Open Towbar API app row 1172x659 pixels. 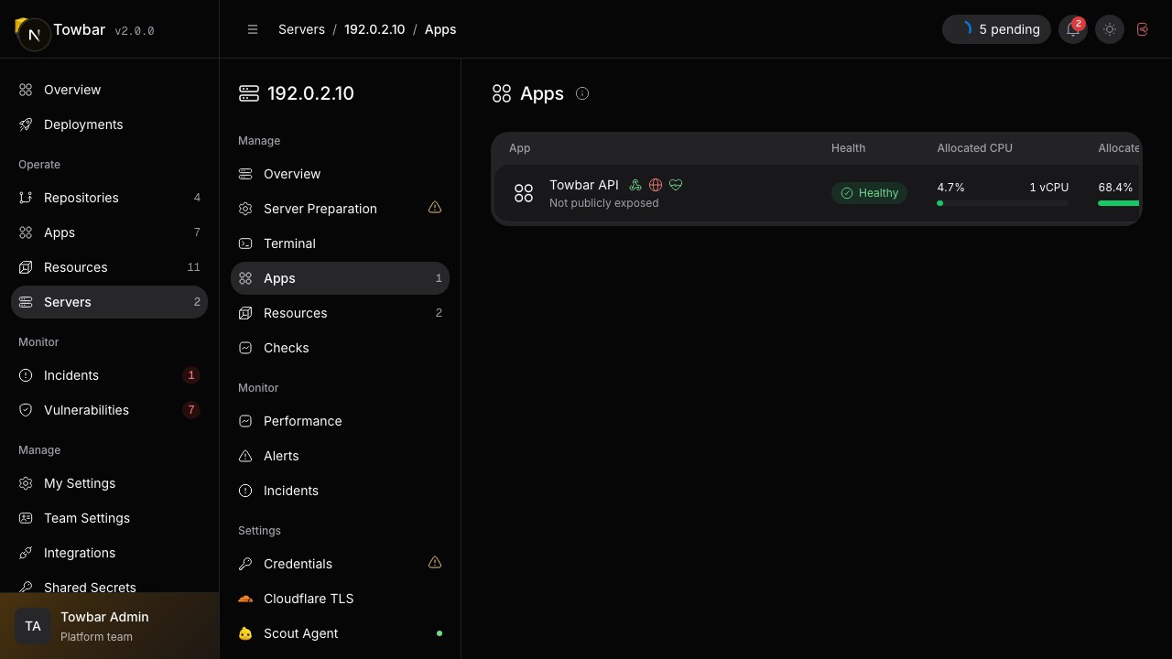(x=817, y=193)
